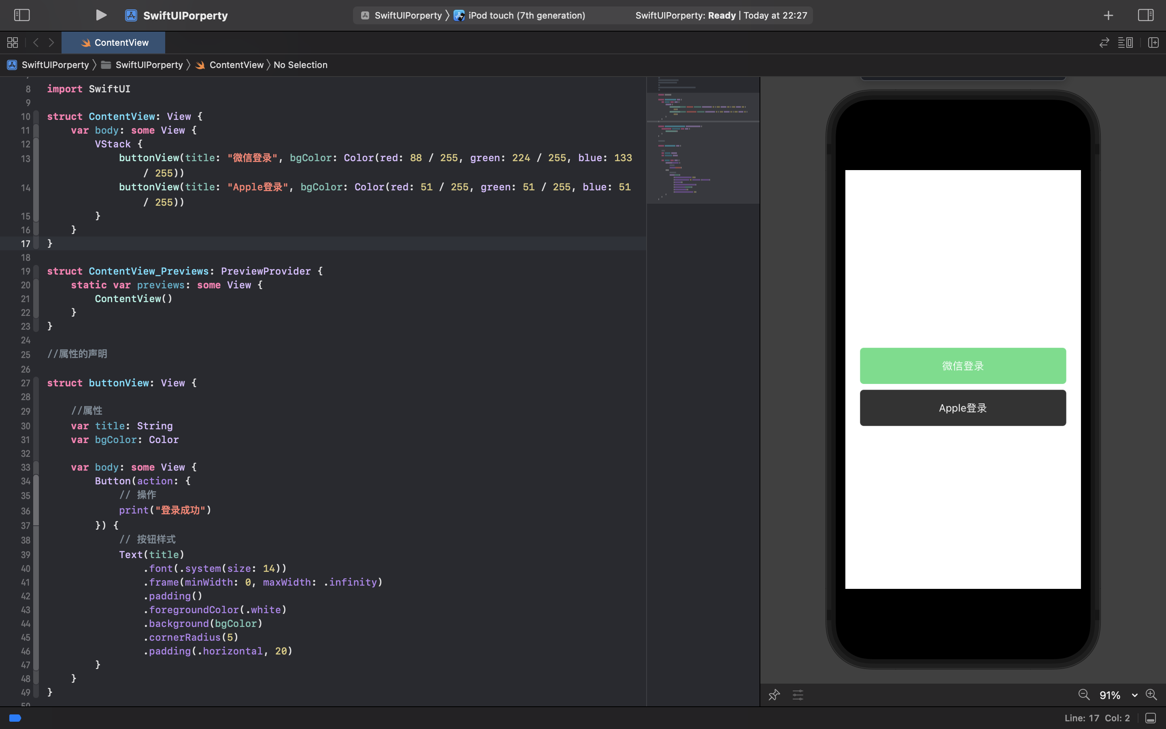
Task: Add an editor on the right
Action: [1153, 43]
